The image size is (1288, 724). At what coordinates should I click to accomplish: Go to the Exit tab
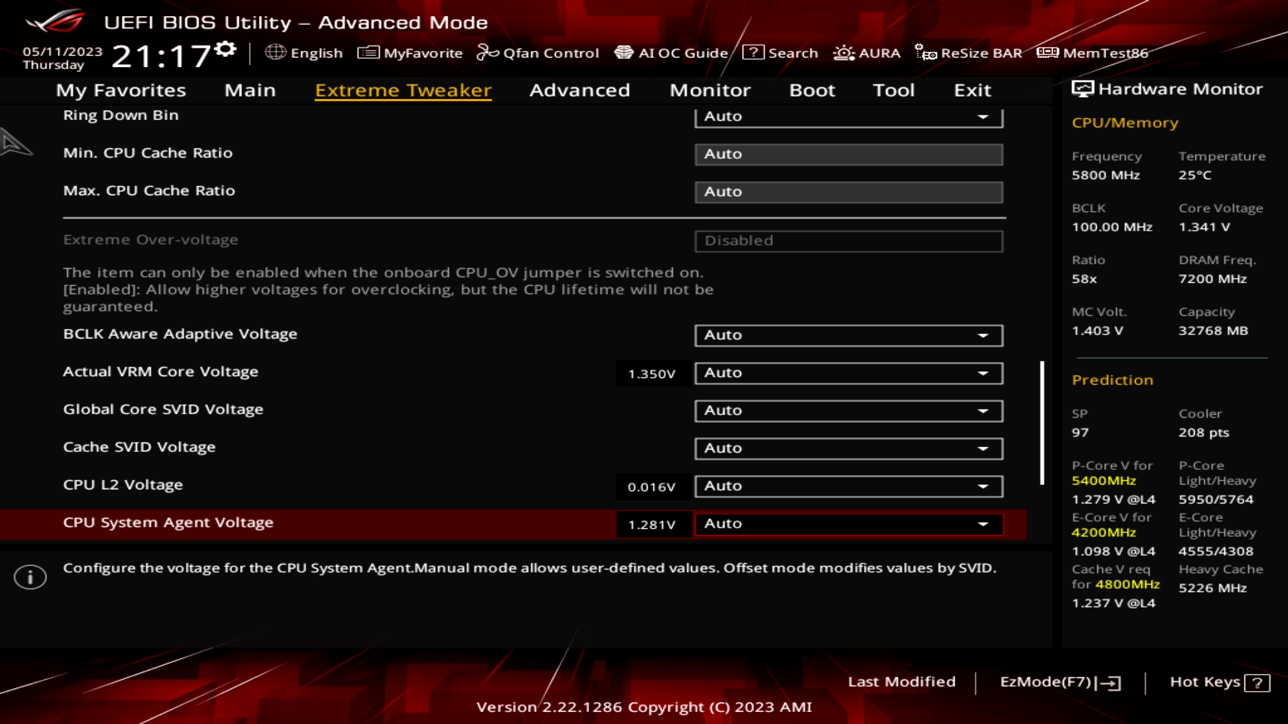[x=972, y=90]
